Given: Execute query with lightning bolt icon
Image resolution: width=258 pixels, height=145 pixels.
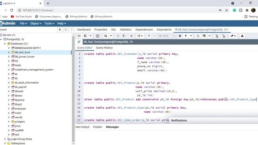Looking at the screenshot, I should click(x=186, y=36).
